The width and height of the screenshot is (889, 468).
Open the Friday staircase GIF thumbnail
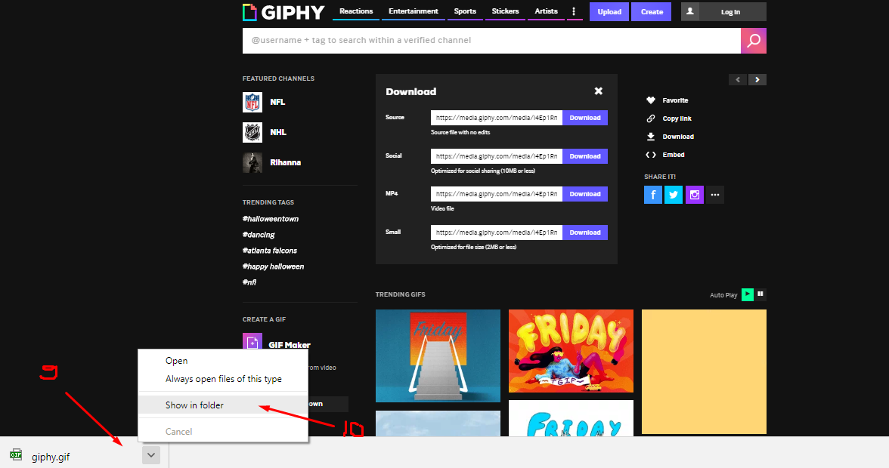coord(438,356)
